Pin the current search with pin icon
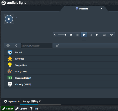118x111 pixels. click(x=57, y=45)
